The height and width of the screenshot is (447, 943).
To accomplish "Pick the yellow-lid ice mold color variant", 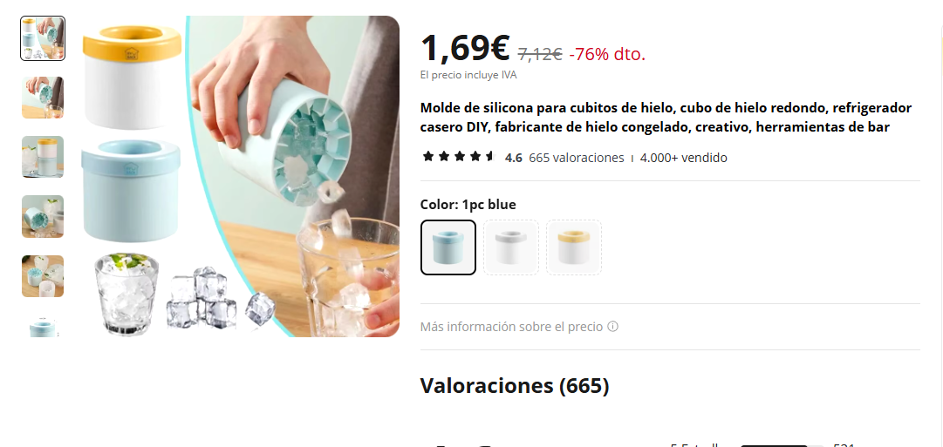I will point(574,247).
